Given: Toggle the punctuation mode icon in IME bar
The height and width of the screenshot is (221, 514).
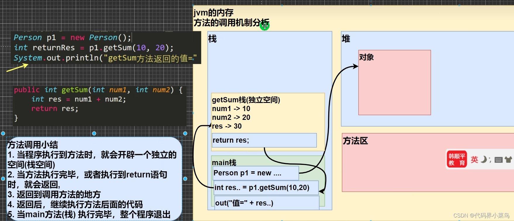Looking at the screenshot, I should (x=490, y=160).
